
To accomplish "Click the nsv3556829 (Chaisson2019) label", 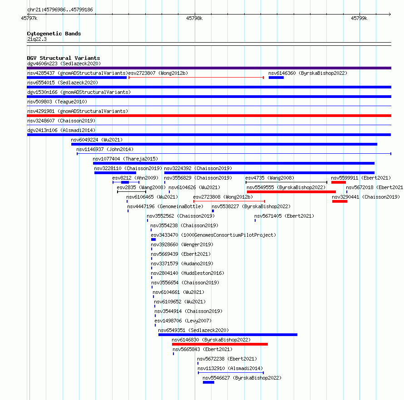I will (198, 178).
